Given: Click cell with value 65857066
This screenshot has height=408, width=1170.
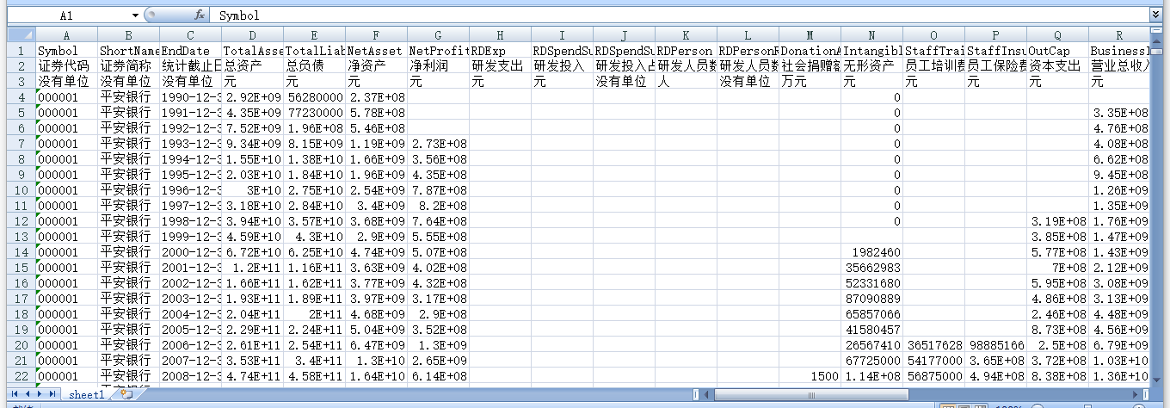Looking at the screenshot, I should (871, 314).
